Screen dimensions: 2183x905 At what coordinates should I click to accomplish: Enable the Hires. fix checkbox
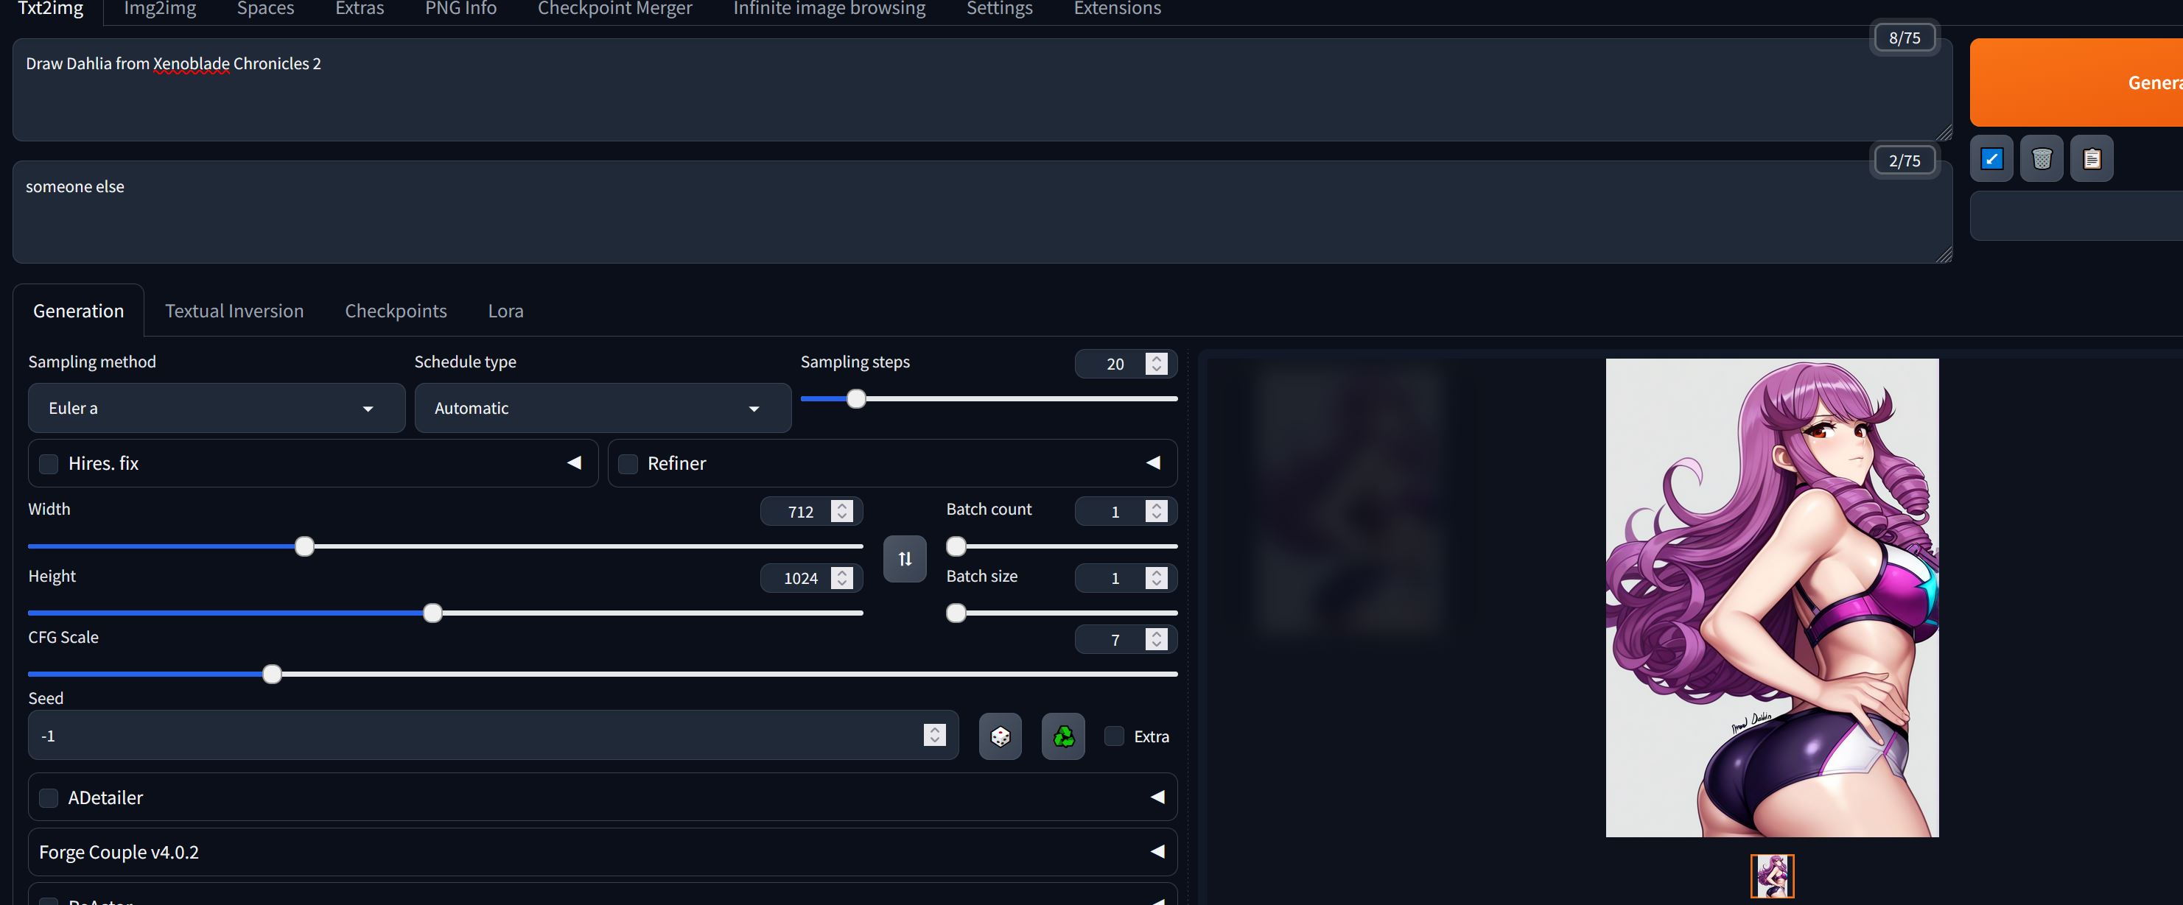49,463
